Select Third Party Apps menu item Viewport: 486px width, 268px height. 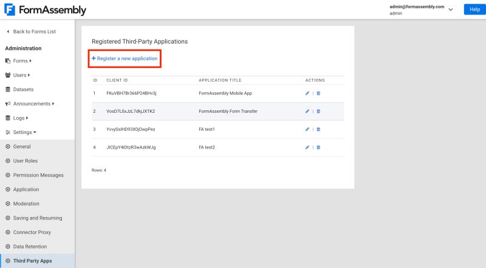pos(38,261)
